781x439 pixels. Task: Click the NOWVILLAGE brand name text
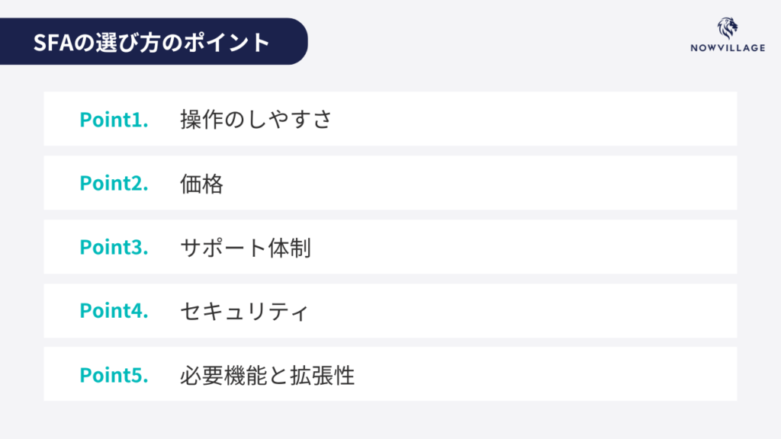tap(727, 50)
